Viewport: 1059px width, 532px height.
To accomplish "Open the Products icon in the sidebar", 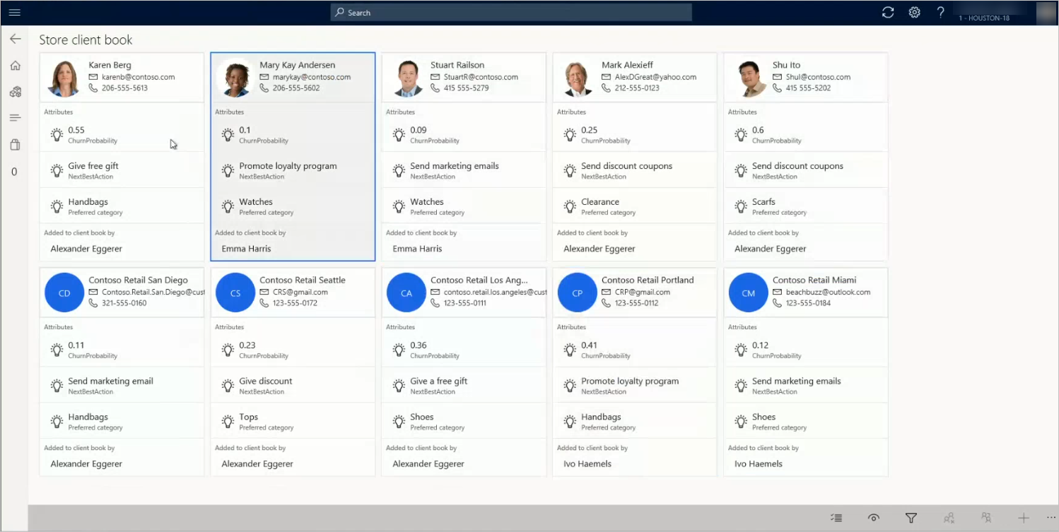I will 15,92.
